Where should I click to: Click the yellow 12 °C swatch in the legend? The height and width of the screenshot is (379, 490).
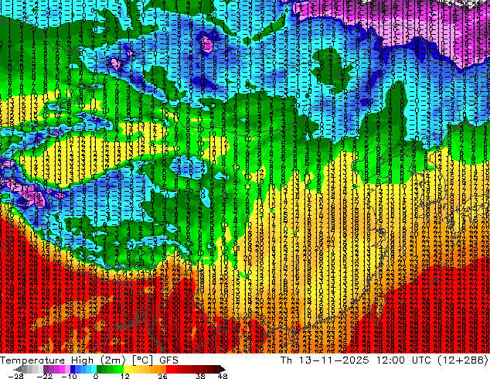(x=126, y=369)
